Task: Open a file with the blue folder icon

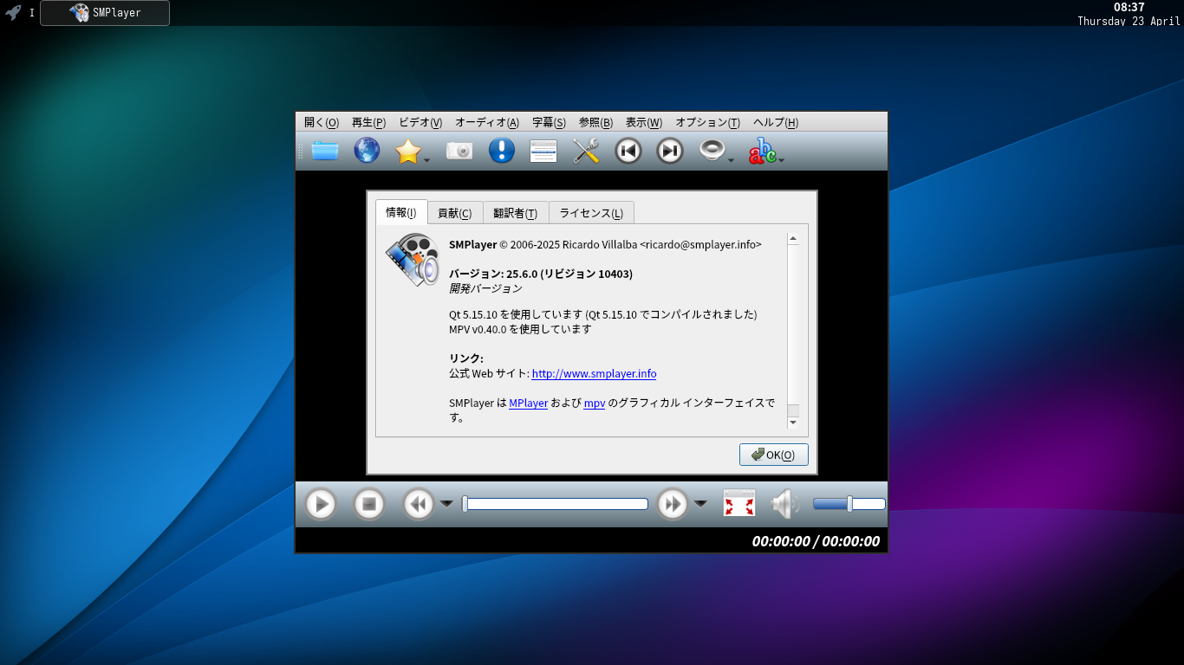Action: (x=325, y=151)
